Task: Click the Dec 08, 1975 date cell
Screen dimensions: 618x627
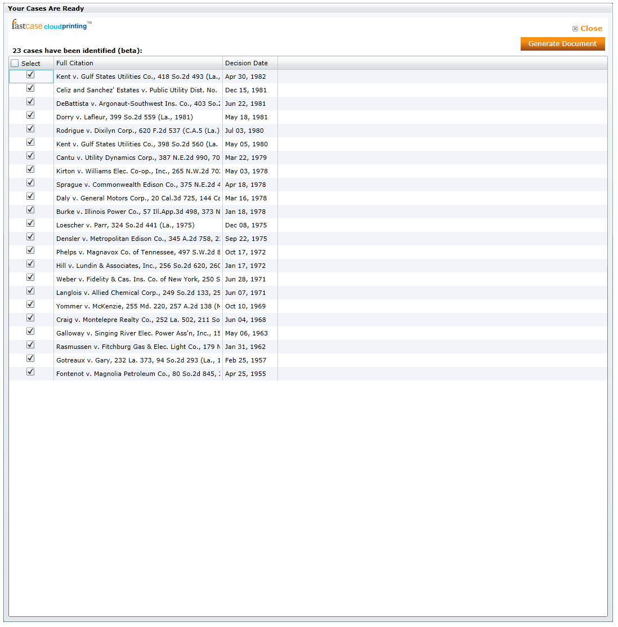Action: (x=250, y=225)
